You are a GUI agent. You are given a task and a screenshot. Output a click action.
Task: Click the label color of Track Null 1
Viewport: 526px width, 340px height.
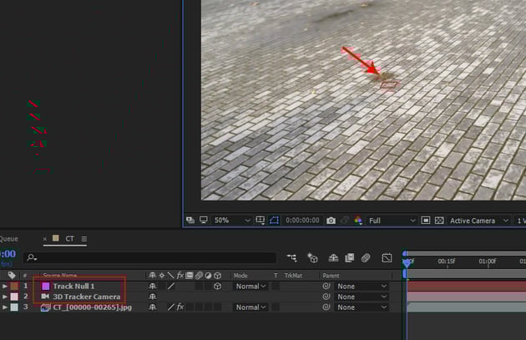(x=14, y=287)
